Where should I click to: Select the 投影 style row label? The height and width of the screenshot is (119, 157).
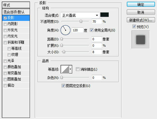[x=11, y=18]
